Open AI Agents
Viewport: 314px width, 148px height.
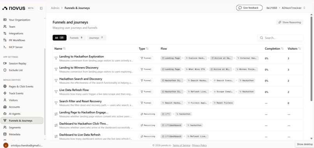(15, 114)
